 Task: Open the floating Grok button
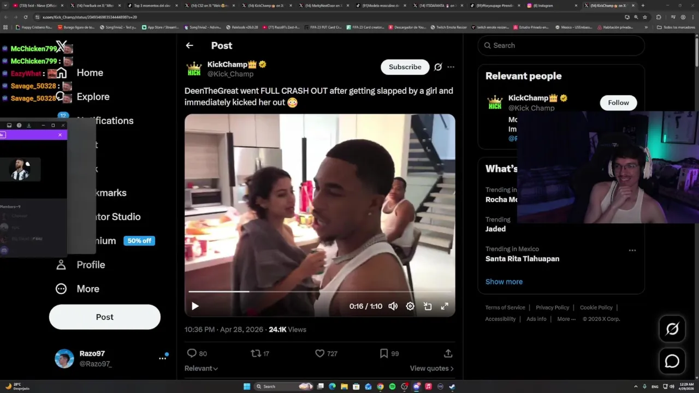click(672, 329)
